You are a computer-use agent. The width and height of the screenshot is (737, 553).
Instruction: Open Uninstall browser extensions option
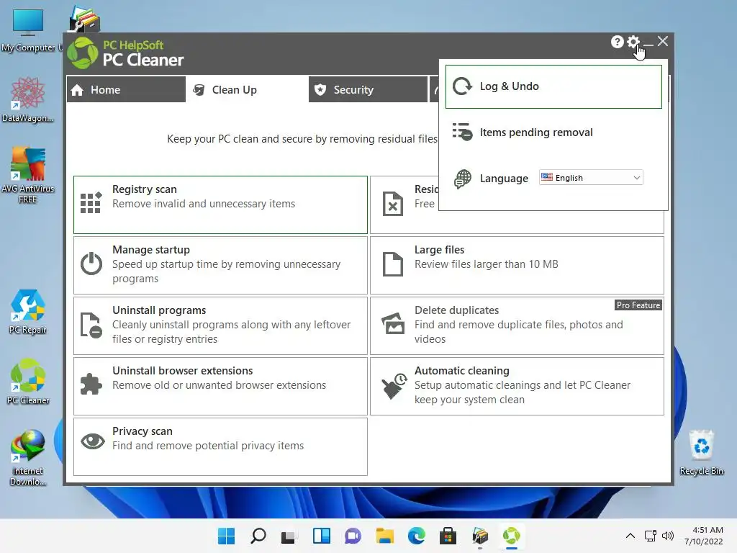[x=220, y=386]
